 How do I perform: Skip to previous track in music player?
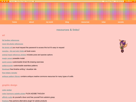2,1
